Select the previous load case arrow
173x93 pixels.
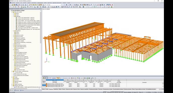63,5
